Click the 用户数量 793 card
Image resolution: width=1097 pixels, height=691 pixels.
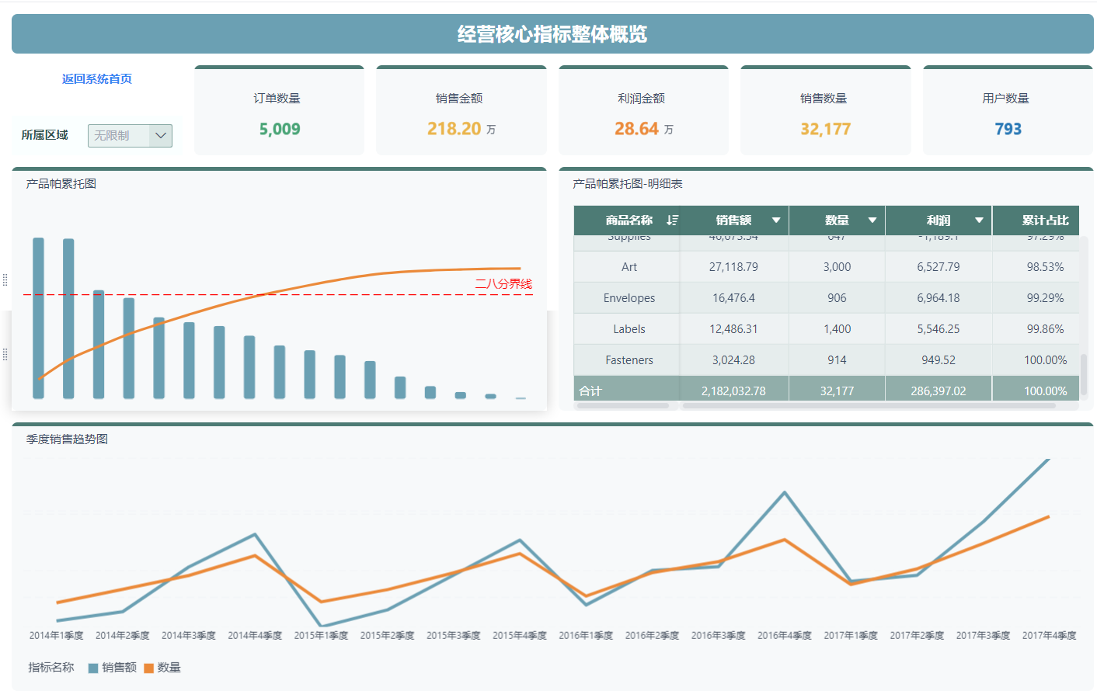[x=1008, y=110]
